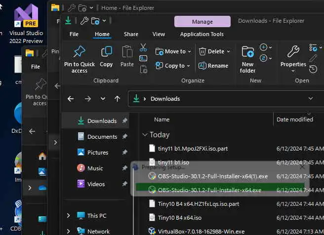The height and width of the screenshot is (235, 324).
Task: Open Properties from the ribbon
Action: pos(293,56)
